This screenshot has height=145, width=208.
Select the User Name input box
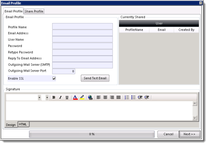pos(82,39)
